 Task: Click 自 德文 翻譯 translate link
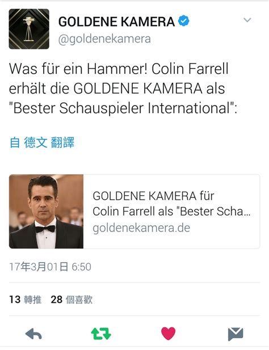[42, 142]
